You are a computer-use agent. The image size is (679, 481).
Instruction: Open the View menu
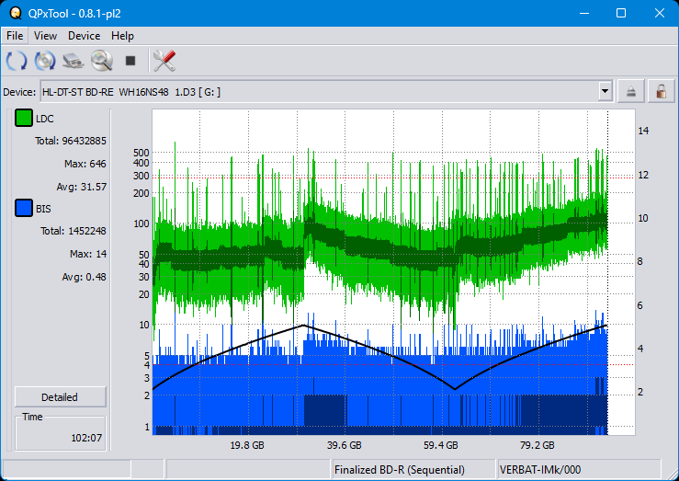tap(45, 36)
